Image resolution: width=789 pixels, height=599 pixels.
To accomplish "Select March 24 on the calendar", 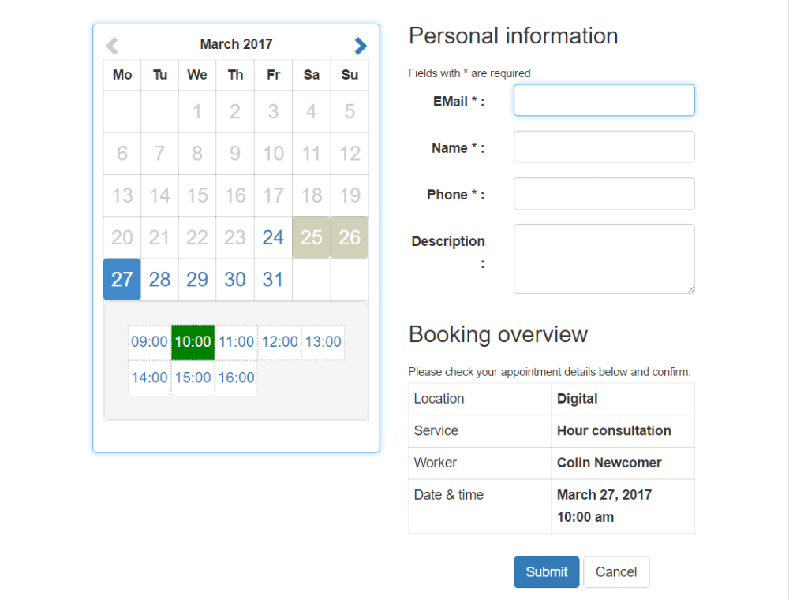I will (x=272, y=237).
